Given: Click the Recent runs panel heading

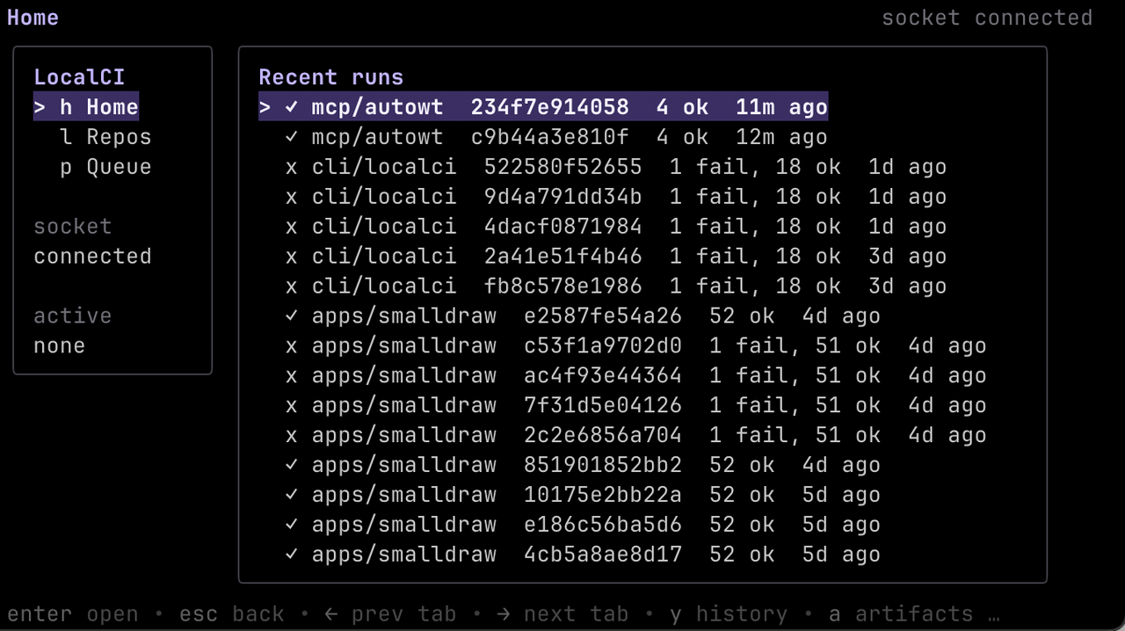Looking at the screenshot, I should pyautogui.click(x=331, y=77).
